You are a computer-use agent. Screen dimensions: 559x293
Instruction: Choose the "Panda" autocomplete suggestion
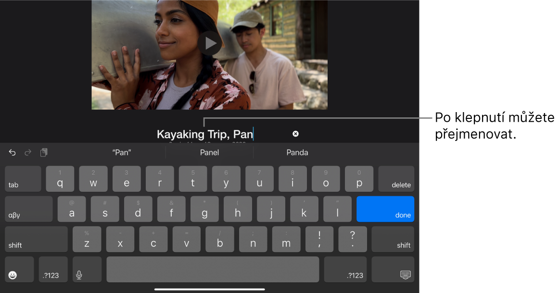point(297,153)
